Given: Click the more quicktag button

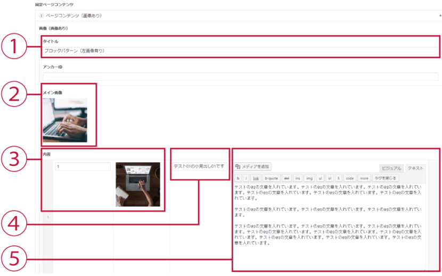Looking at the screenshot, I should tap(364, 178).
